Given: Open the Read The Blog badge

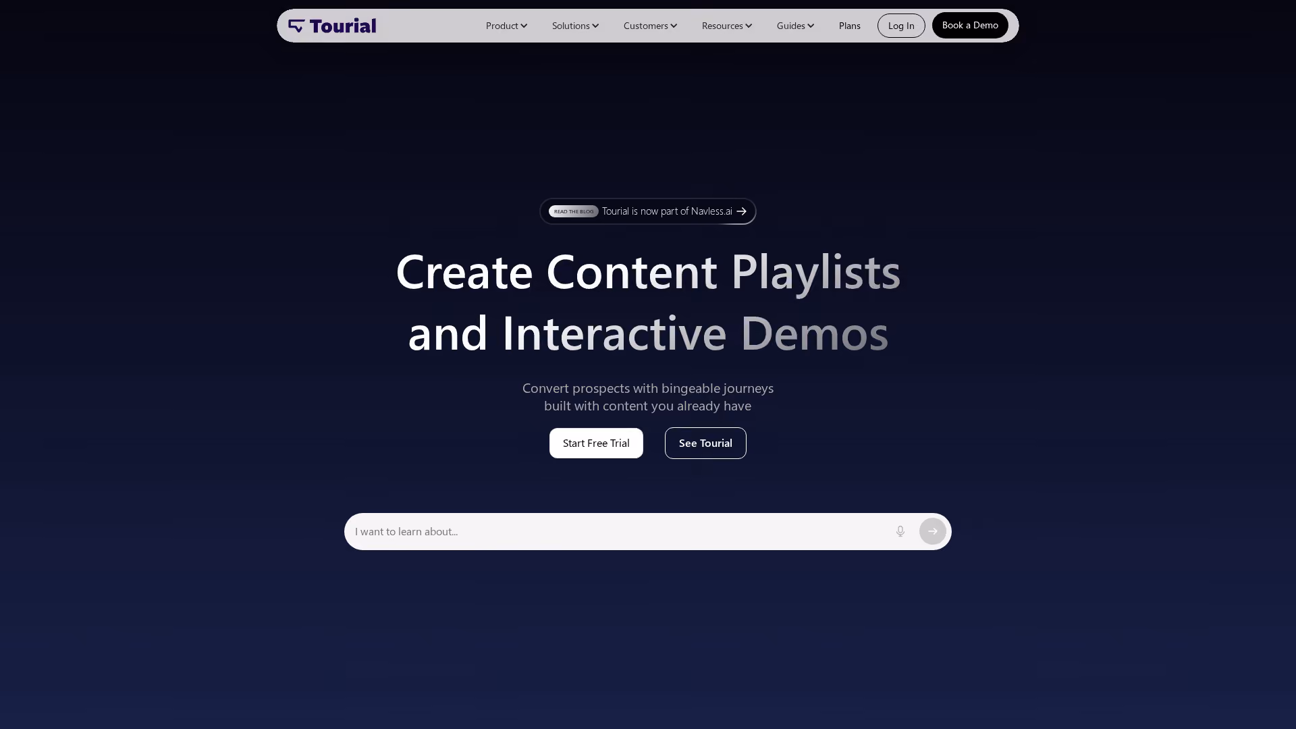Looking at the screenshot, I should coord(573,211).
